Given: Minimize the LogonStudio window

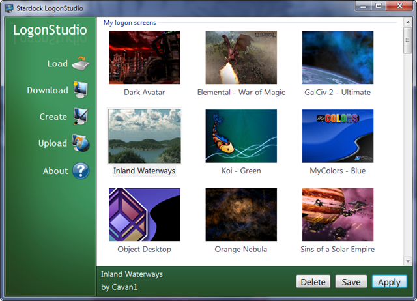Looking at the screenshot, I should [x=364, y=6].
